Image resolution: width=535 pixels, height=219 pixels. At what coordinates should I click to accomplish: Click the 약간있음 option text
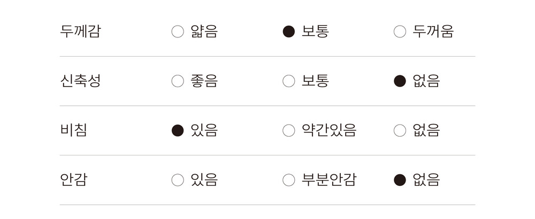(328, 130)
